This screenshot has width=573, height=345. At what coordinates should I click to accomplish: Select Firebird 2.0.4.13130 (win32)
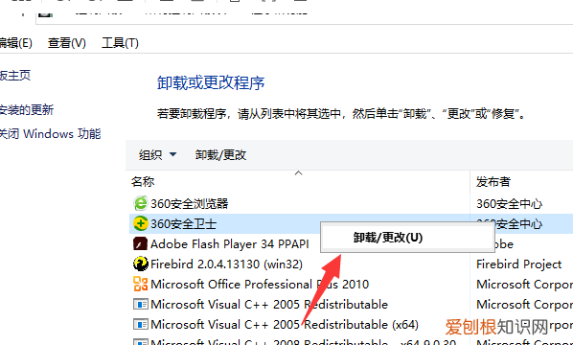[x=226, y=264]
